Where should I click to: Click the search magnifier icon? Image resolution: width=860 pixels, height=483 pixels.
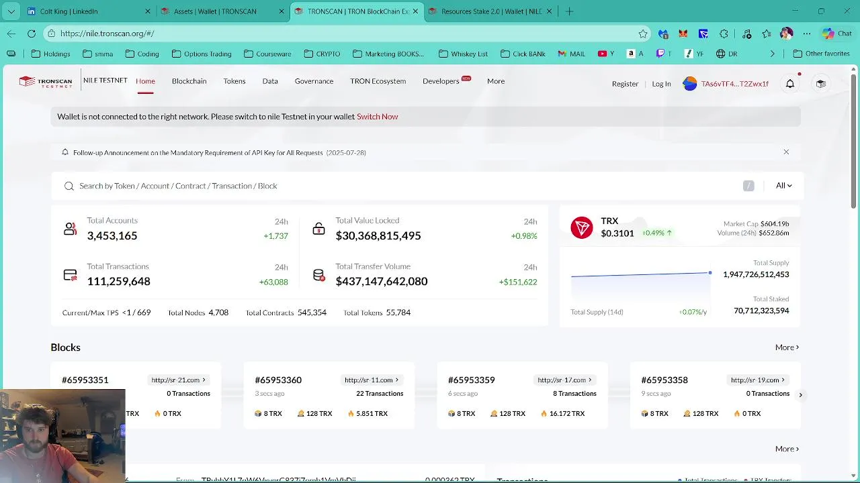tap(69, 186)
